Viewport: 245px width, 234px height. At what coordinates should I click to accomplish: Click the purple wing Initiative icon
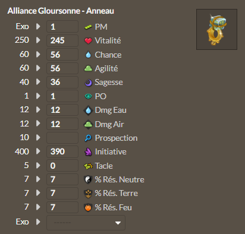pos(88,152)
